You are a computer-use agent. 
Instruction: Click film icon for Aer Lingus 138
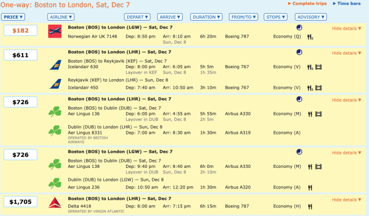pyautogui.click(x=318, y=167)
